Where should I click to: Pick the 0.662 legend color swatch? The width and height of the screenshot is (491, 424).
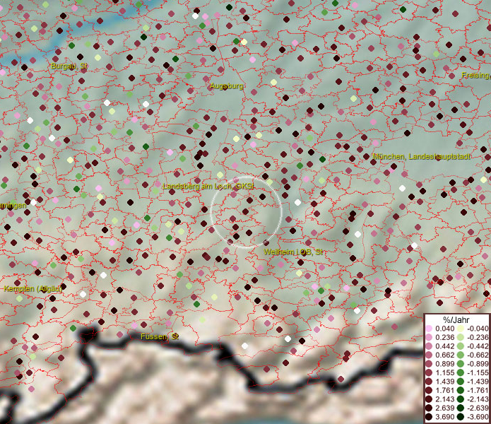(x=429, y=355)
